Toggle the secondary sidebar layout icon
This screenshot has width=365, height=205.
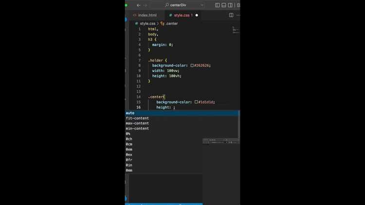[x=230, y=5]
